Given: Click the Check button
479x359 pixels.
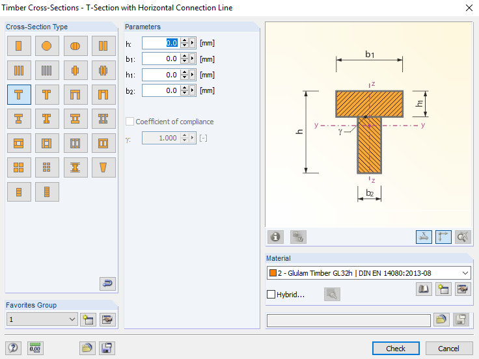Looking at the screenshot, I should [x=396, y=349].
